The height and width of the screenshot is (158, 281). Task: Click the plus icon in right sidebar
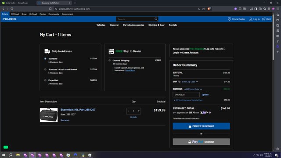click(x=278, y=52)
